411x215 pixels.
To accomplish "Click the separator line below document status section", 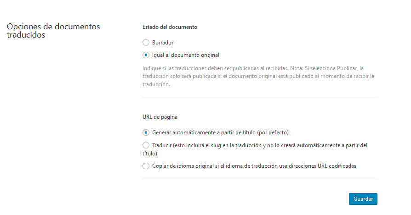I will click(260, 97).
